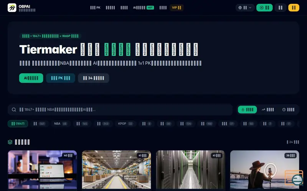Screen dimensions: 307x191
Task: Select the category chip with count 134
Action: (x=186, y=123)
